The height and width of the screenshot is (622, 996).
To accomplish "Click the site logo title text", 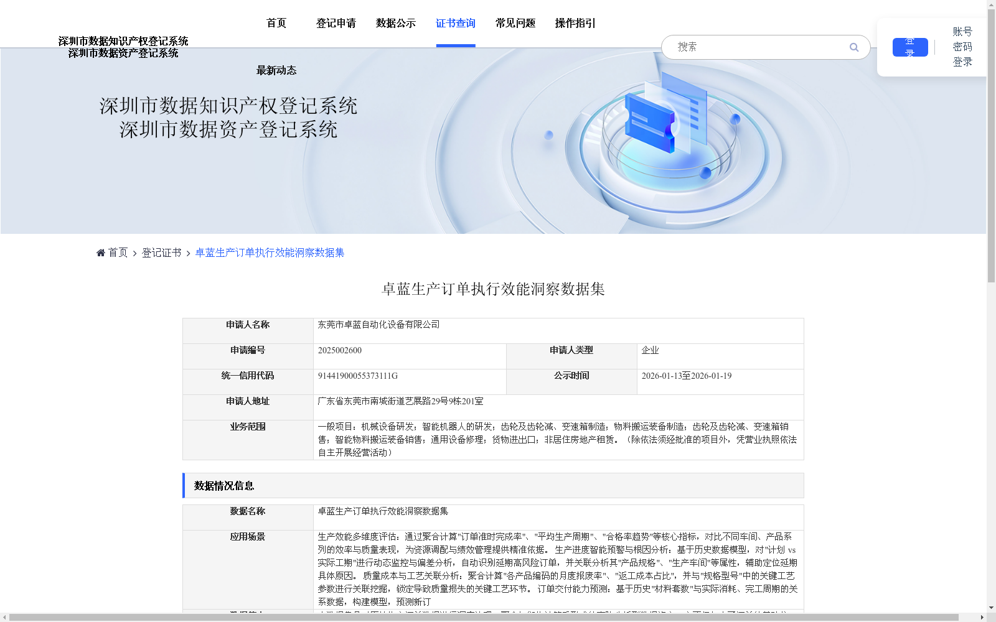I will pyautogui.click(x=123, y=47).
